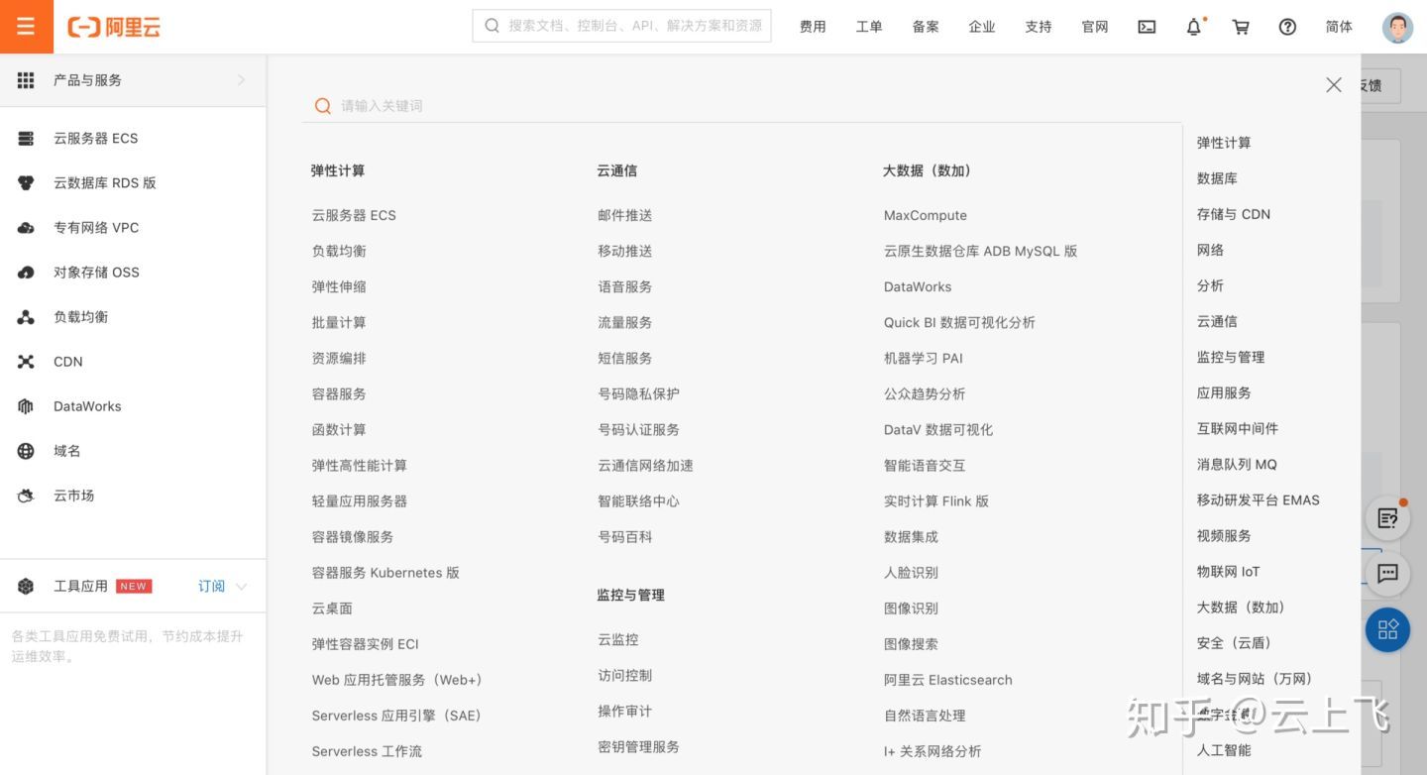The height and width of the screenshot is (775, 1427).
Task: Open the orange hamburger menu
Action: (x=26, y=27)
